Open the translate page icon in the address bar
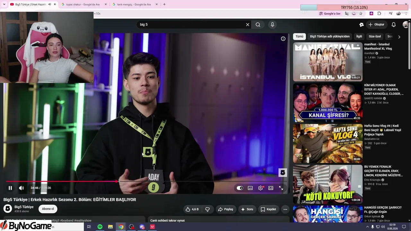 click(x=347, y=13)
